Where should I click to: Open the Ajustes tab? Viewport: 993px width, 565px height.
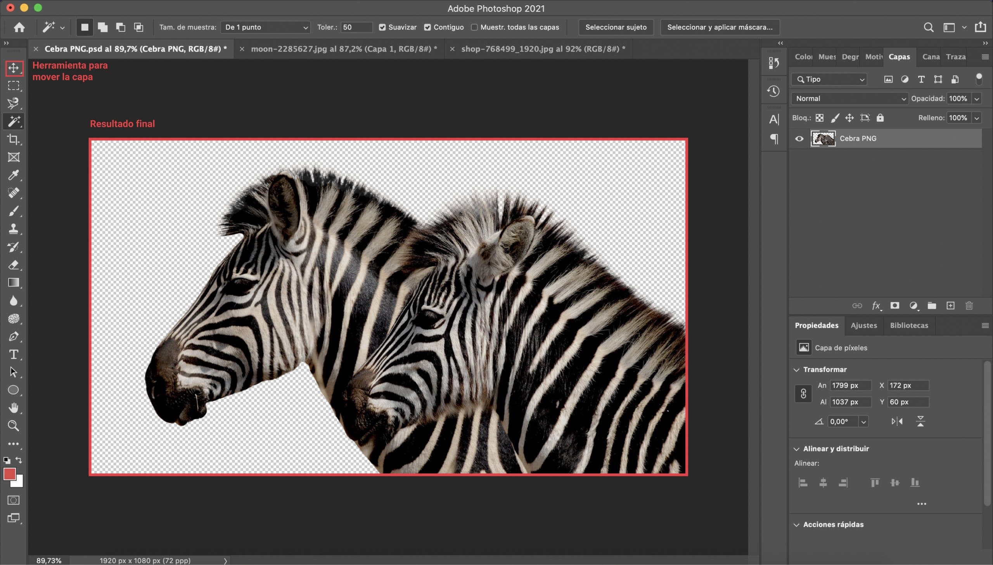[x=864, y=326]
